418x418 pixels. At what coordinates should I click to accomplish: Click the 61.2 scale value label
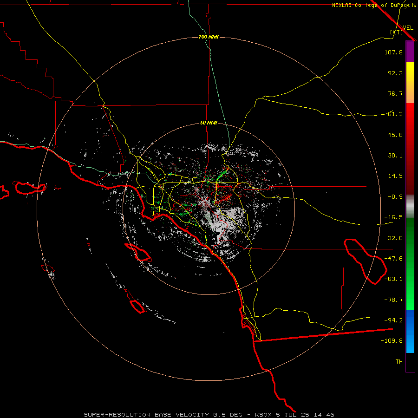click(395, 114)
